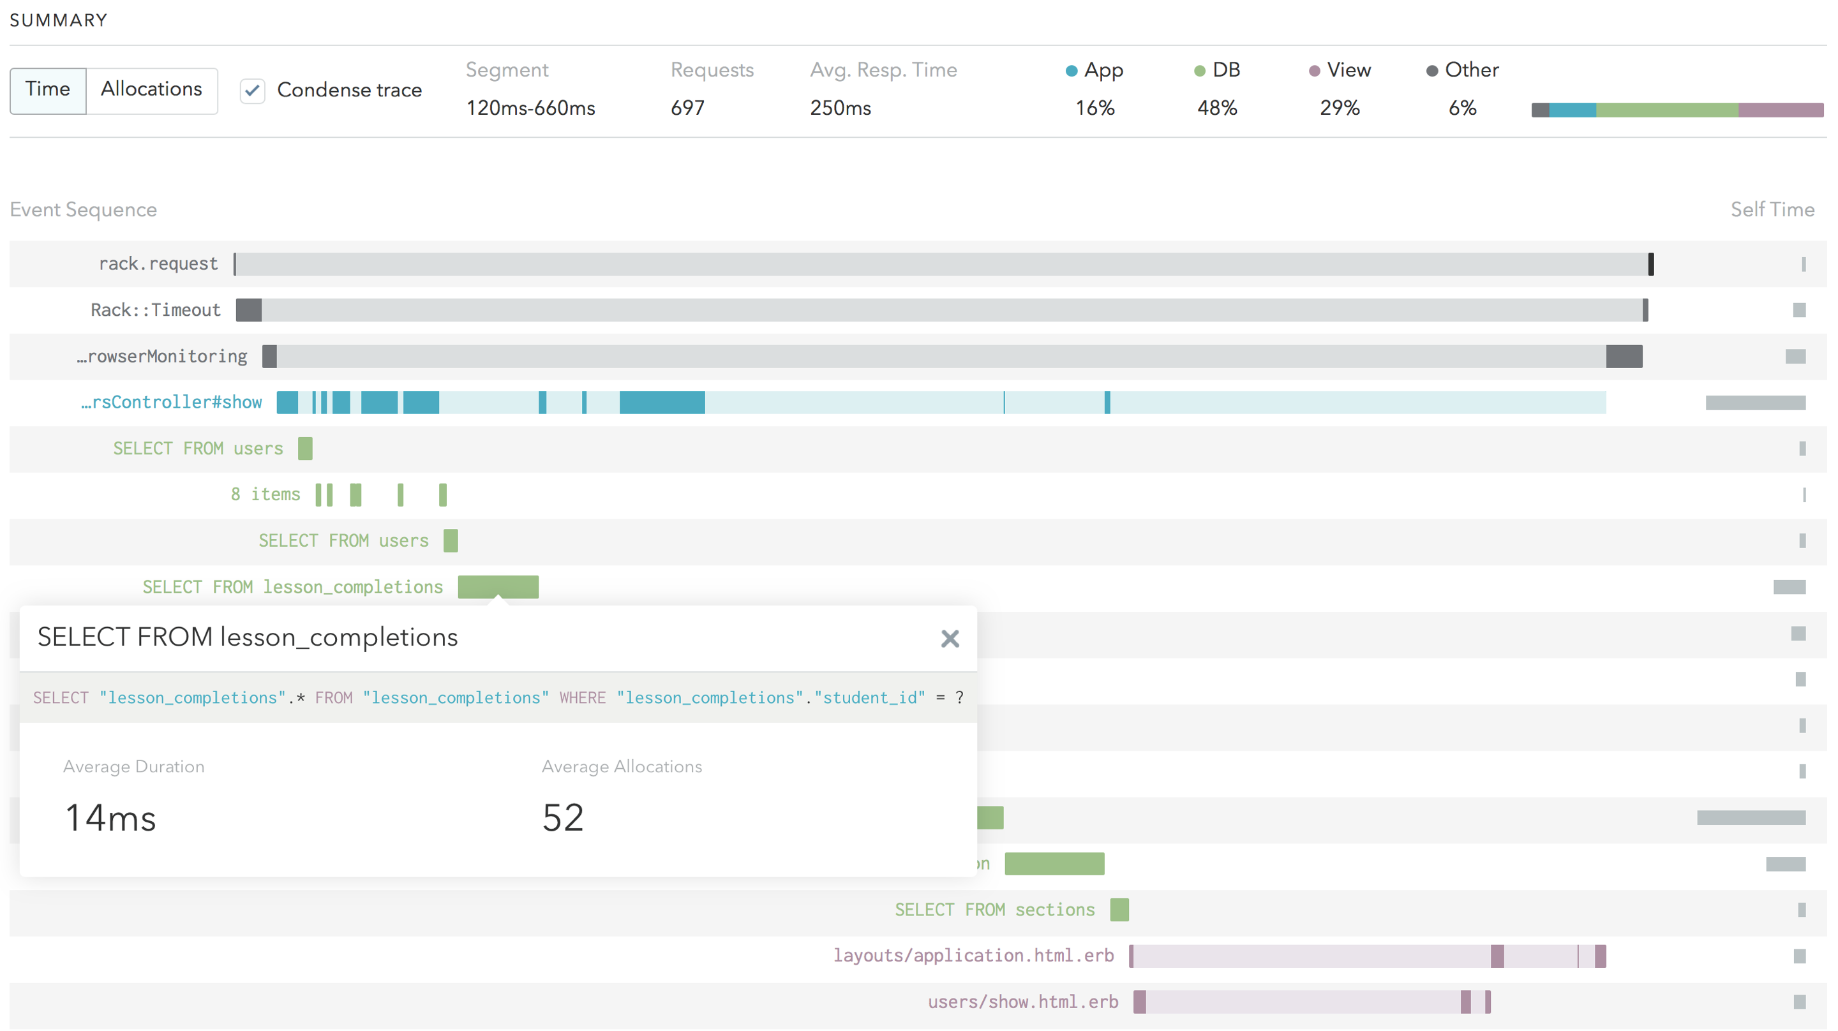The height and width of the screenshot is (1031, 1838).
Task: Toggle the Condense trace checkbox
Action: [x=253, y=91]
